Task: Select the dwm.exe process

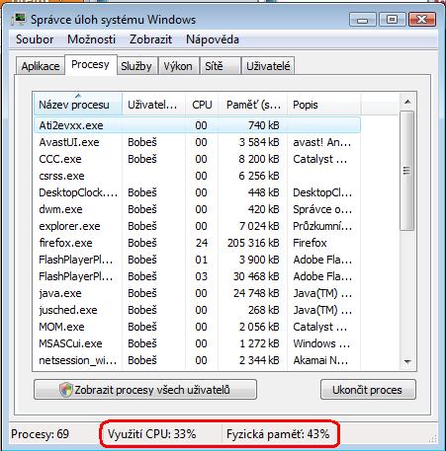Action: pos(197,209)
